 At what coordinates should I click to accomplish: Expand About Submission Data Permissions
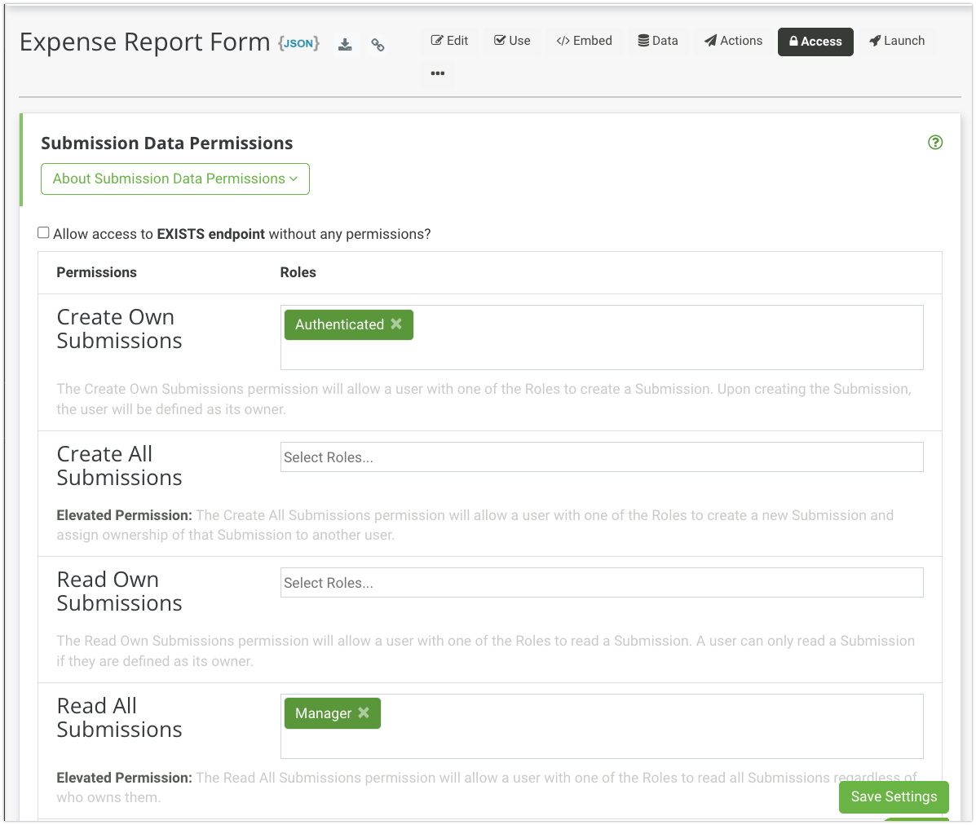(x=175, y=179)
